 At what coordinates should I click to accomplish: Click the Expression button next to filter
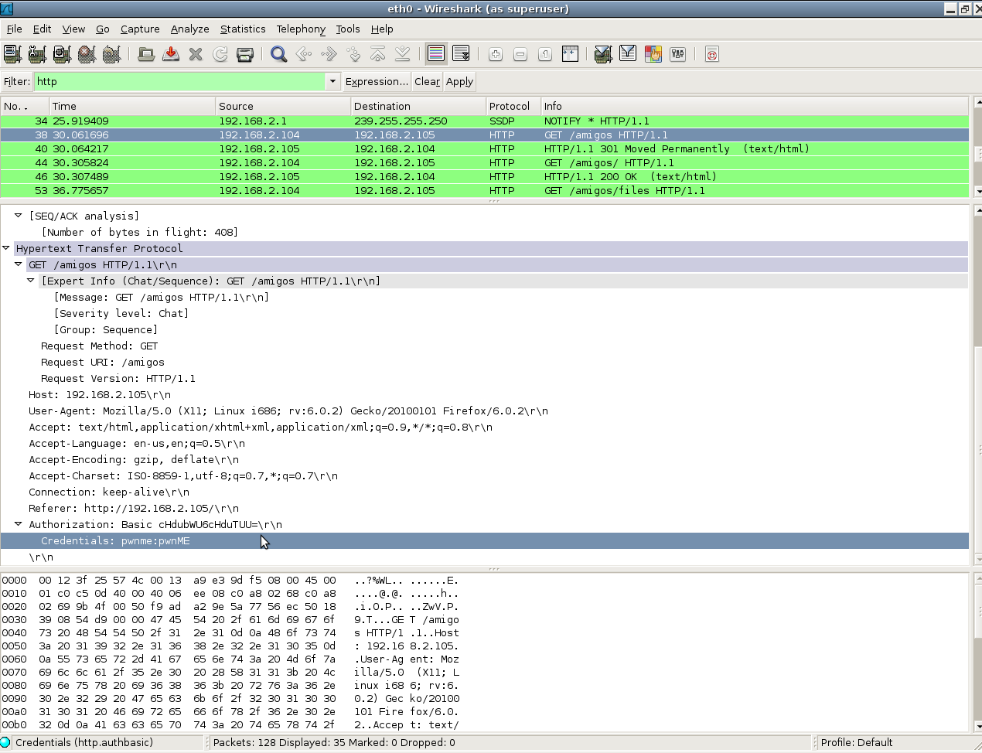click(x=377, y=81)
